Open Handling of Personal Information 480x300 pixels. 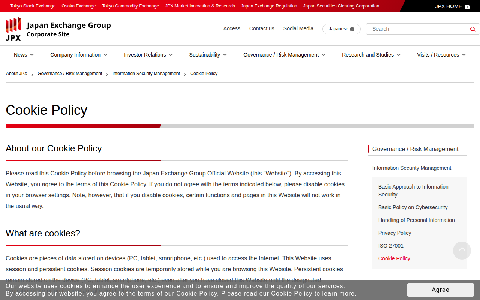coord(417,220)
